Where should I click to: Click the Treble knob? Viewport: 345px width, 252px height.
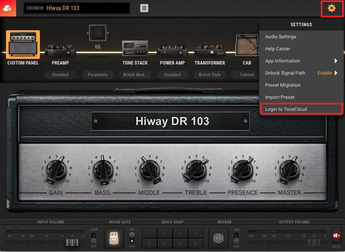[x=196, y=170]
